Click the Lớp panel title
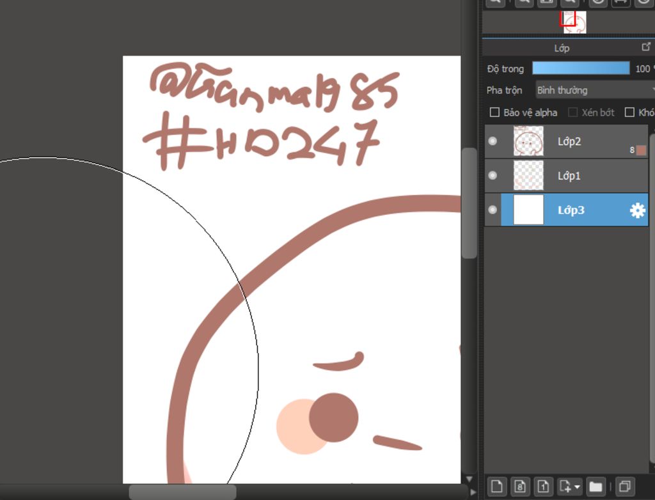This screenshot has width=655, height=500. click(x=562, y=48)
